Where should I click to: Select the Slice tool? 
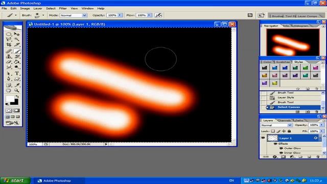[17, 44]
